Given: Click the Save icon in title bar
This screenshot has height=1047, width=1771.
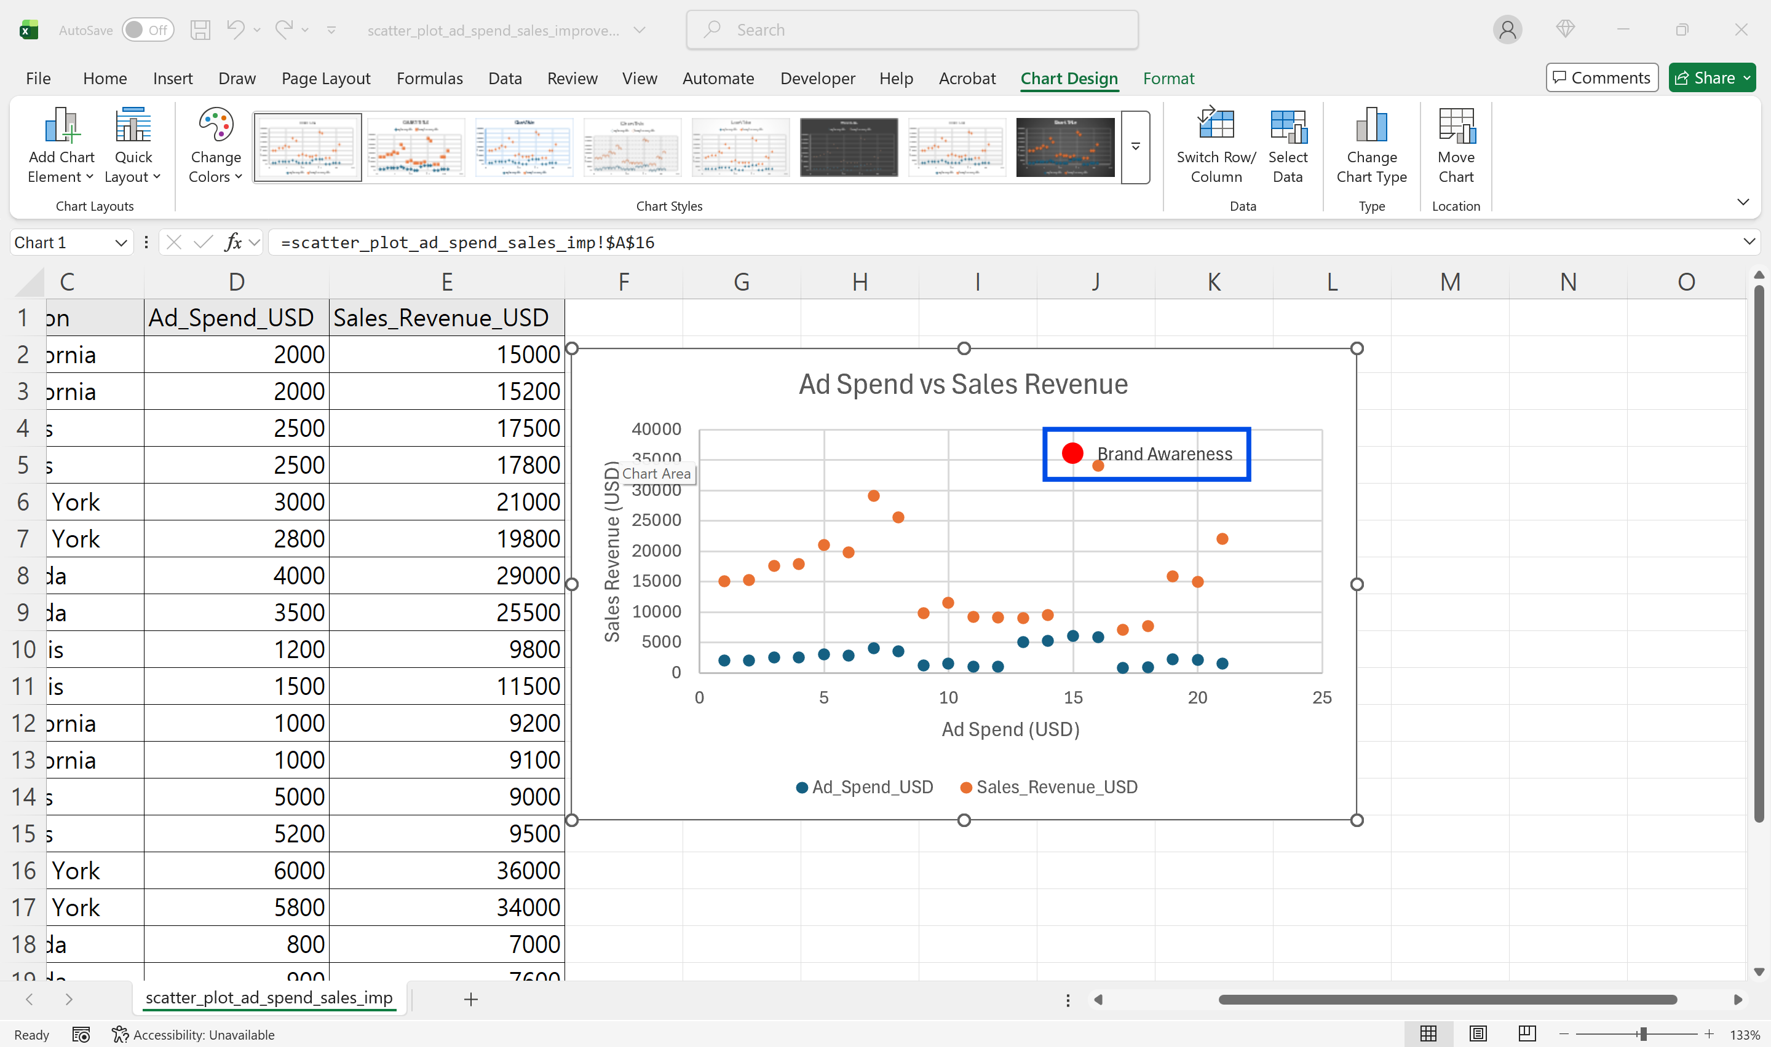Looking at the screenshot, I should [200, 29].
